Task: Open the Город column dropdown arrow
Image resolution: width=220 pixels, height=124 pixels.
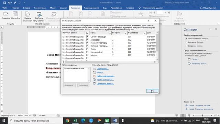Action: [110, 33]
